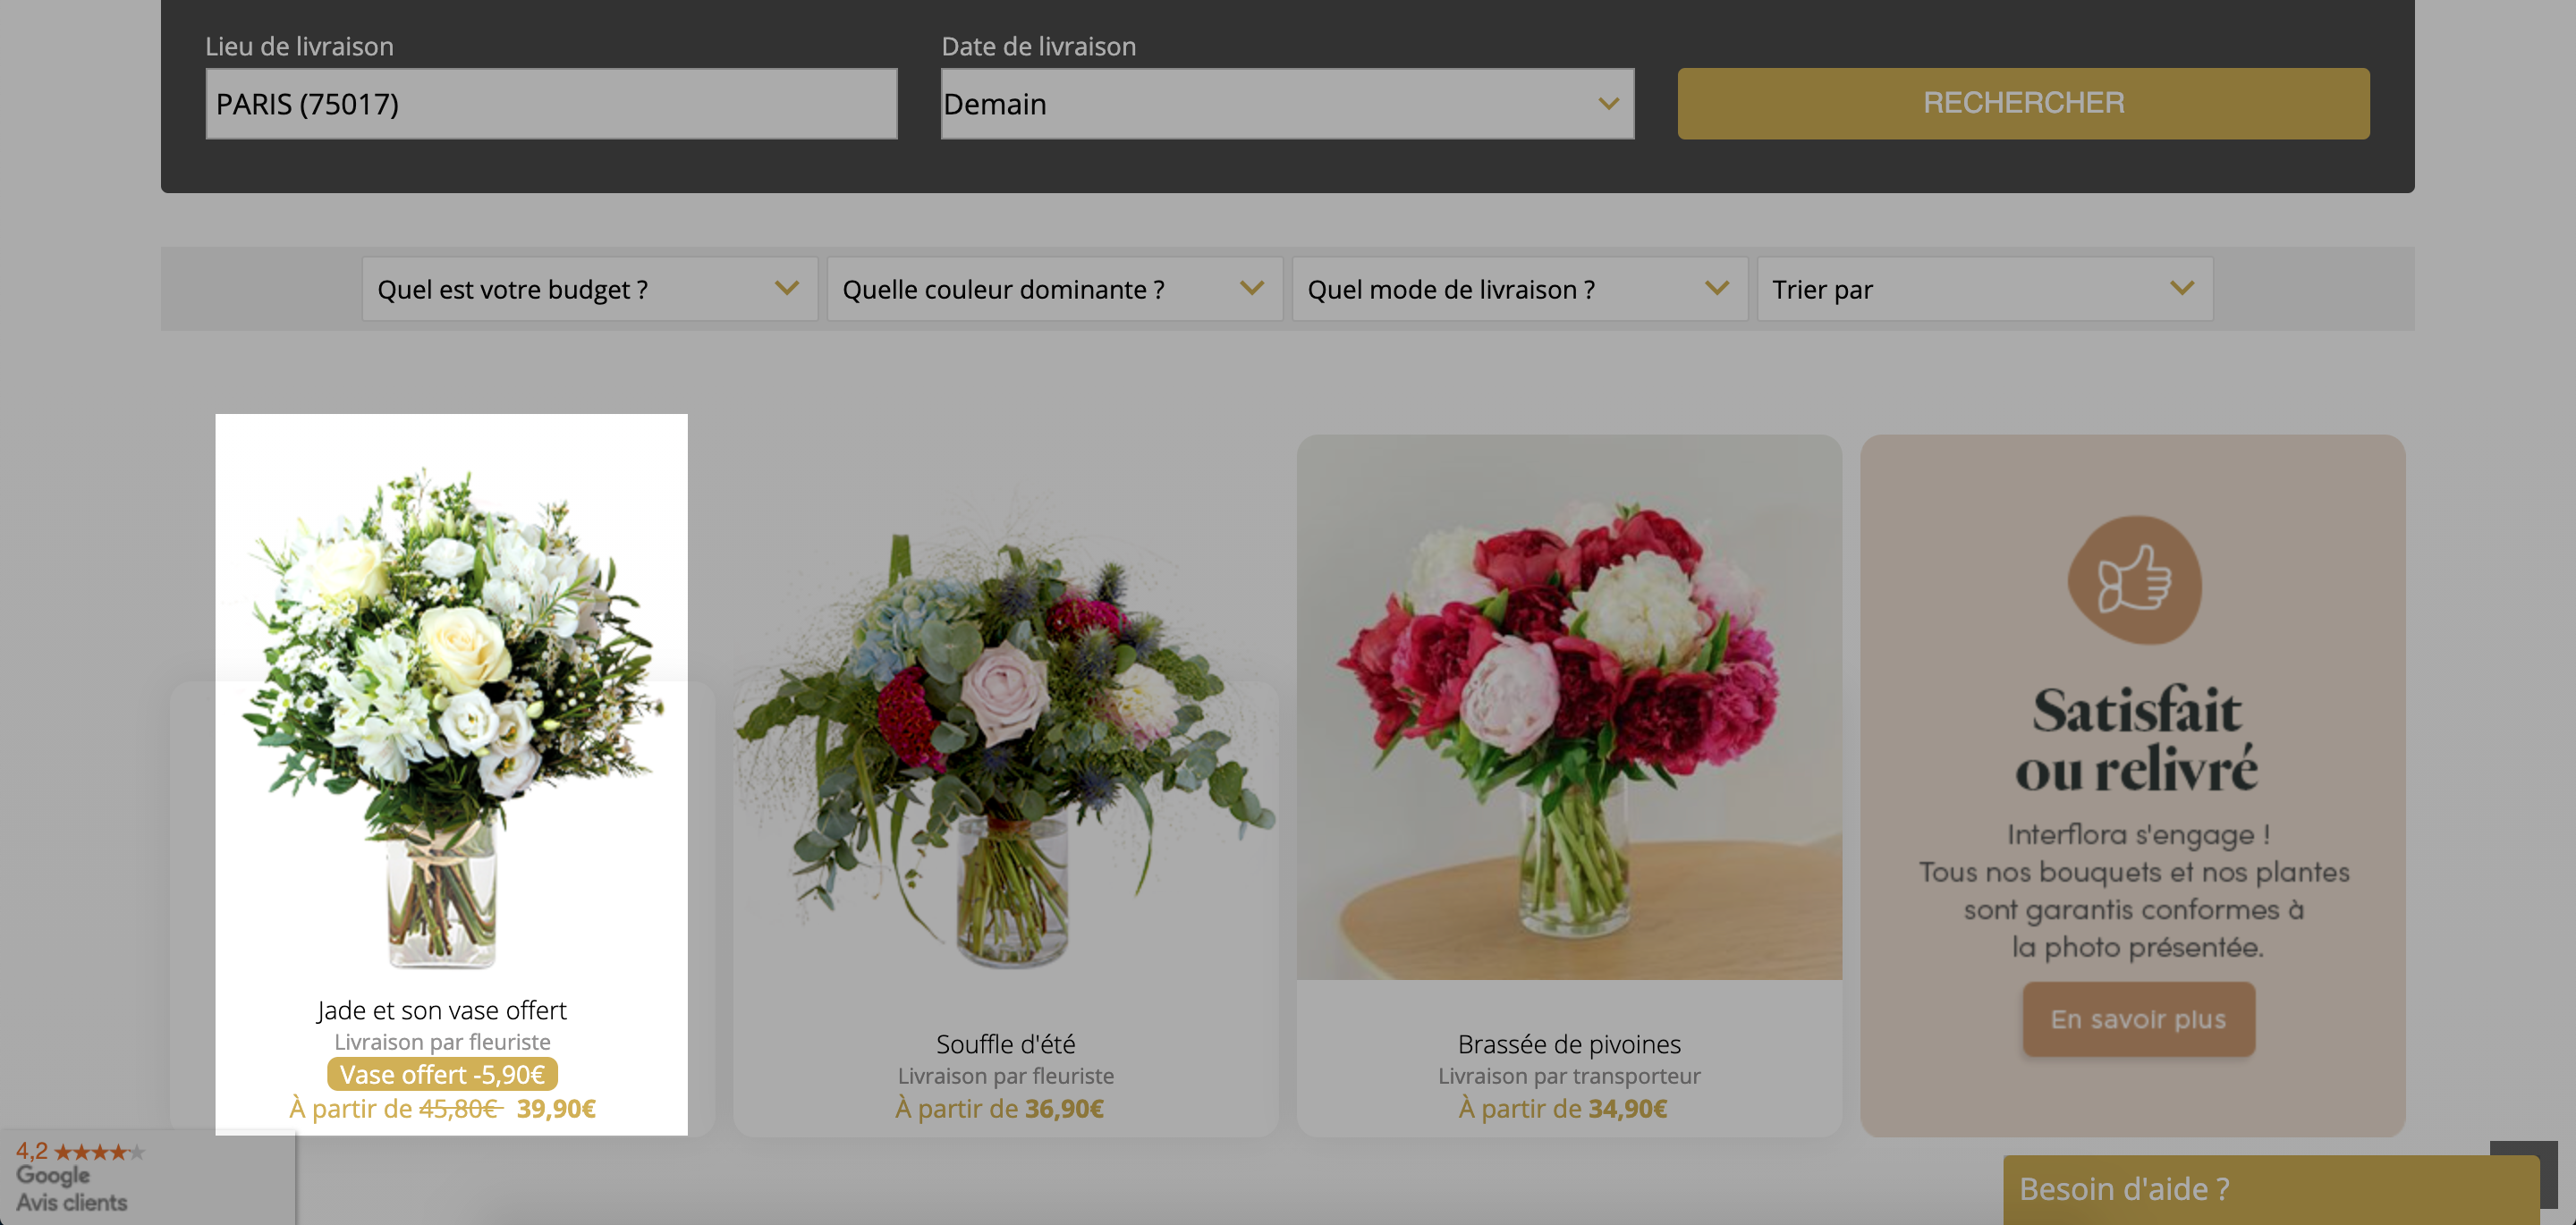Click the RECHERCHER button

(2023, 104)
